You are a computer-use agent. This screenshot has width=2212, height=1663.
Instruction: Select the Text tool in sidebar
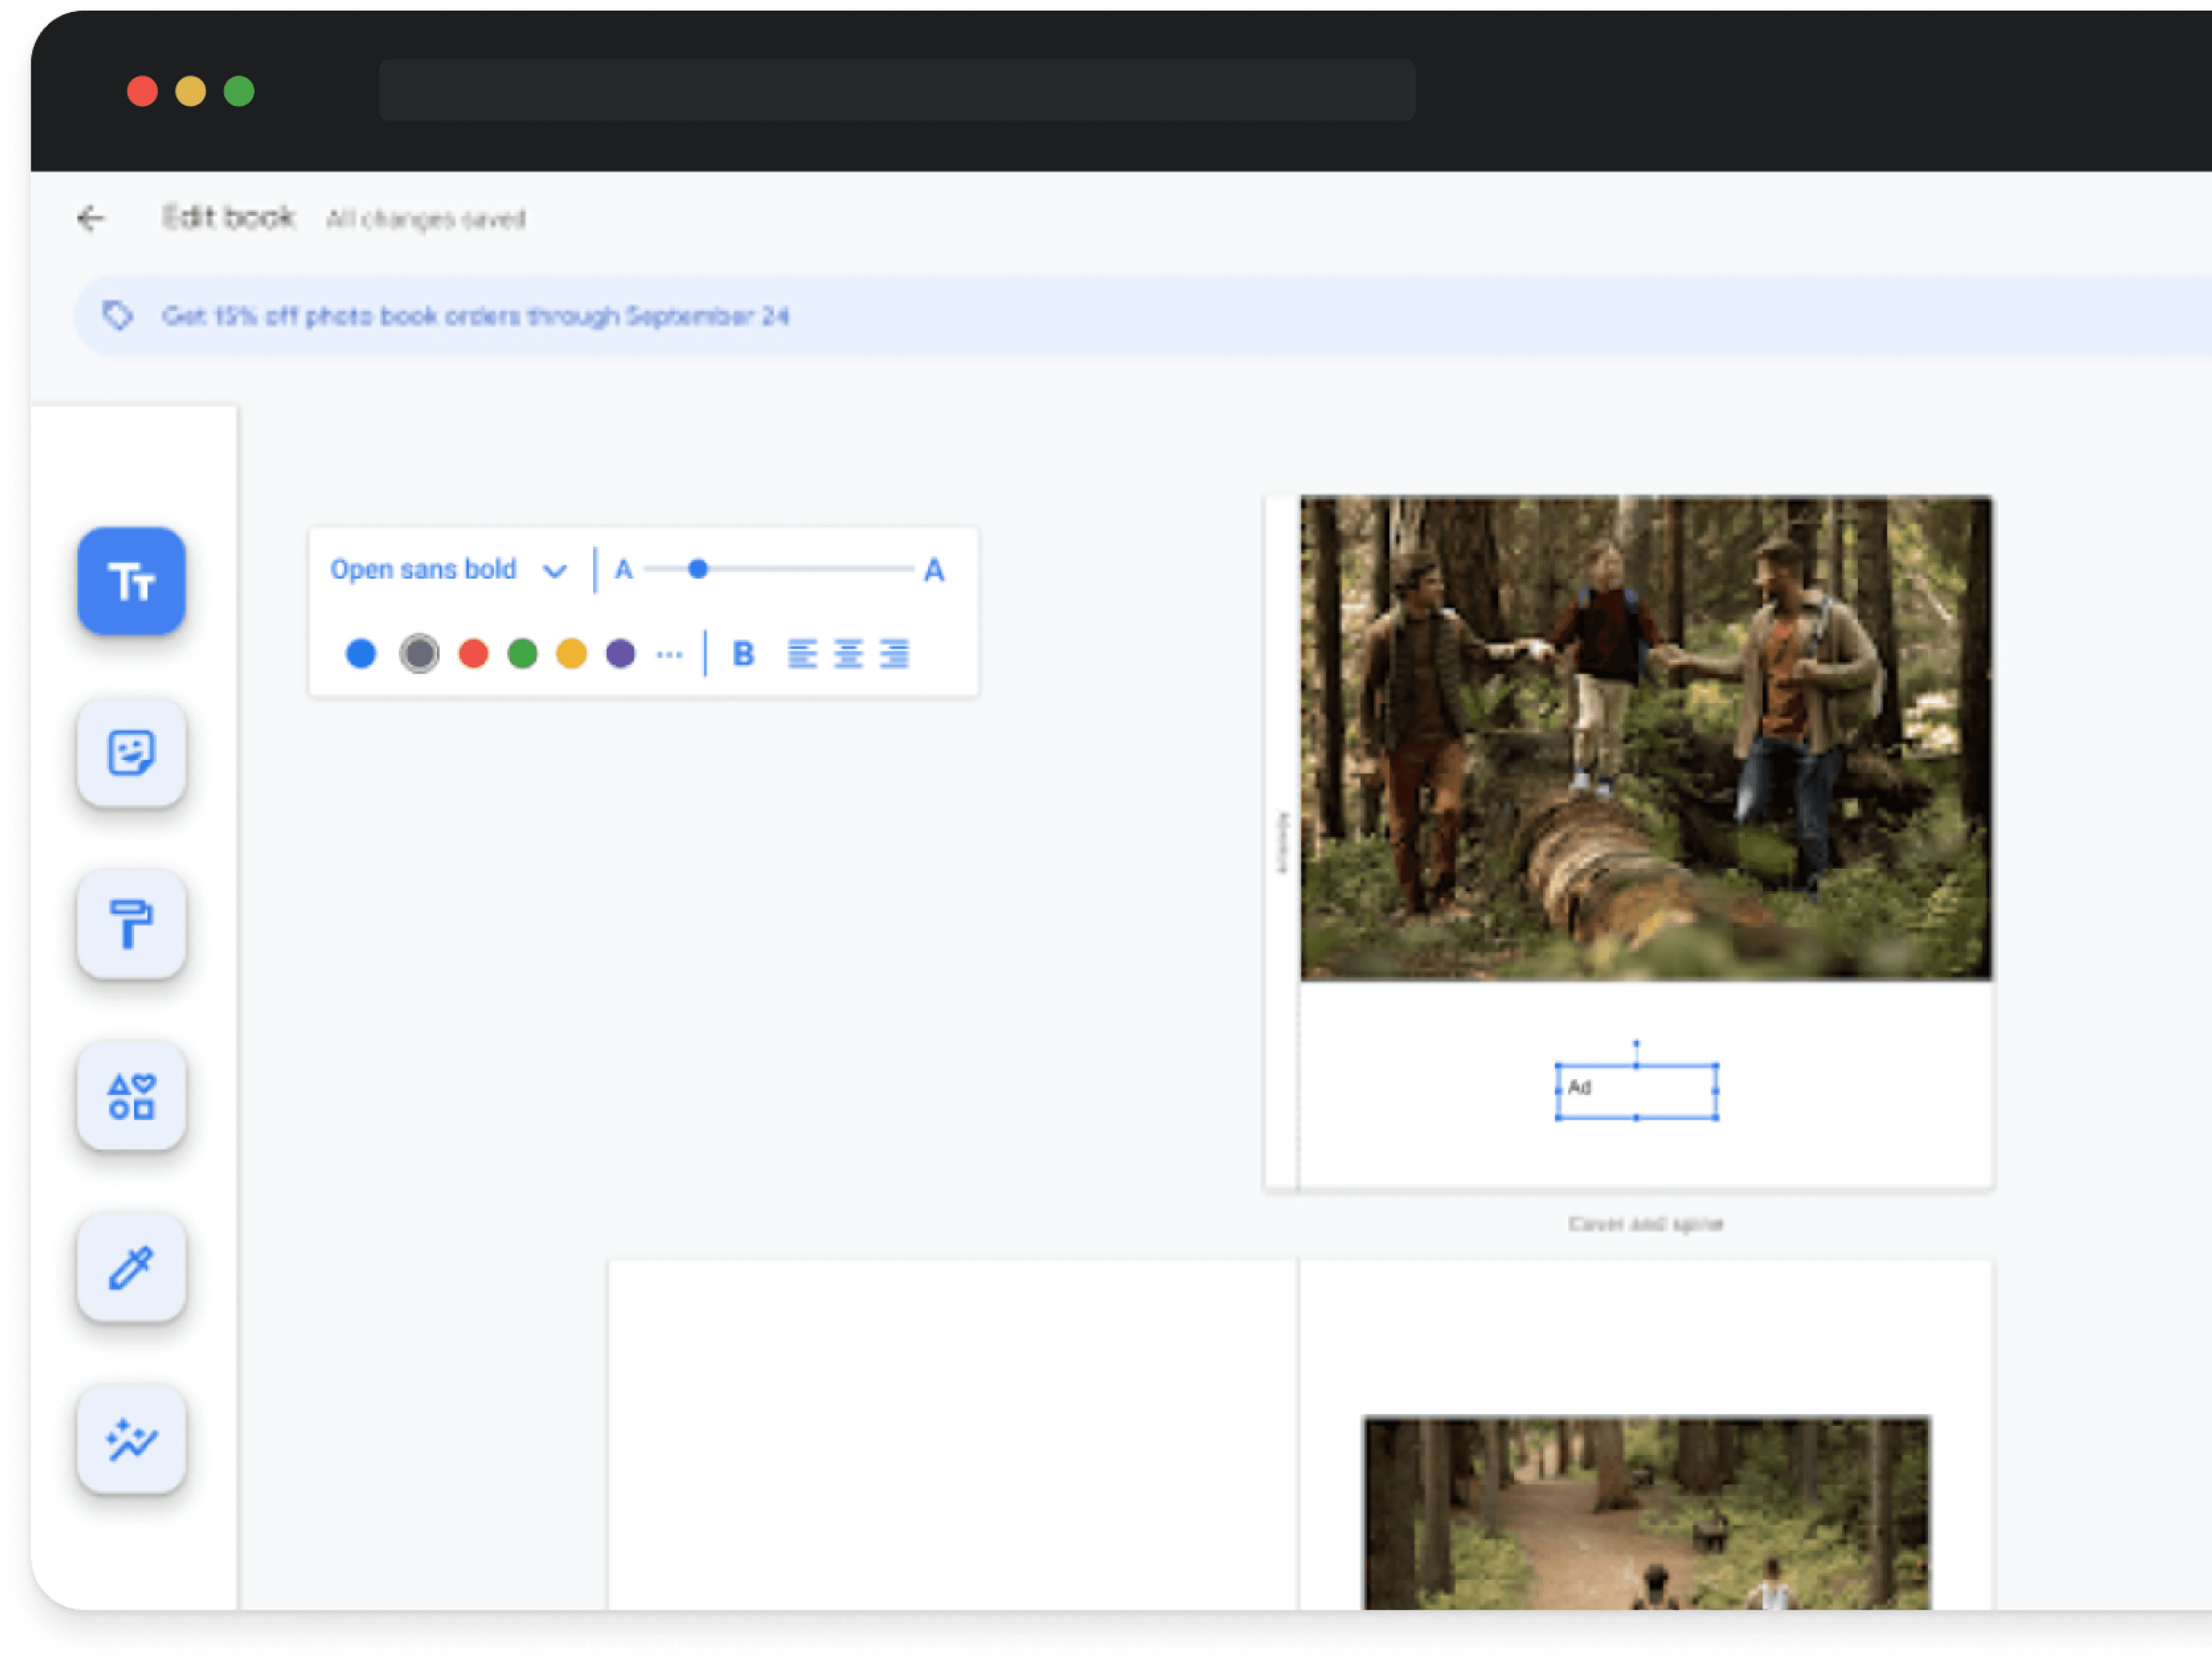pyautogui.click(x=131, y=581)
